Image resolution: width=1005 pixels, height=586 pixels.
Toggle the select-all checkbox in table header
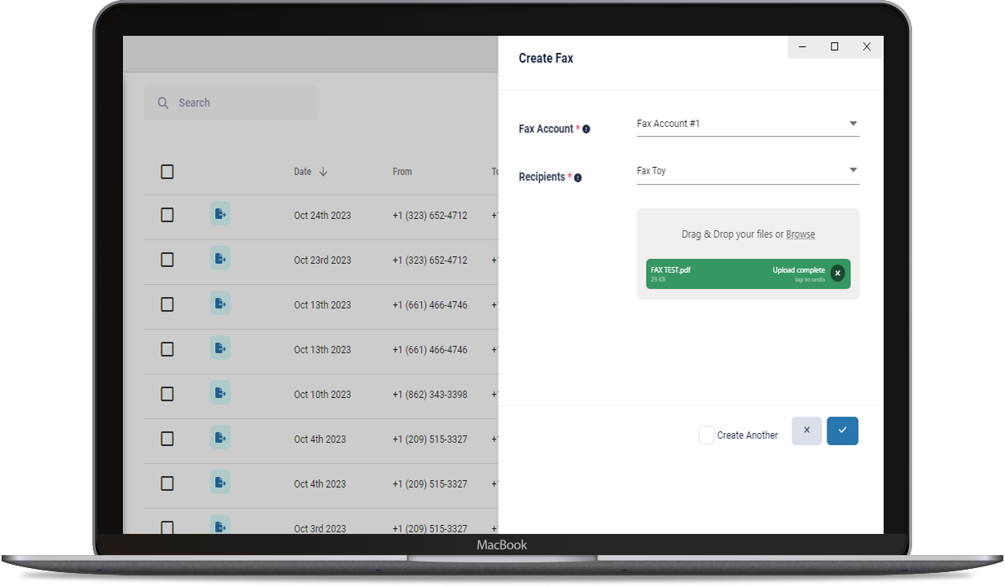pyautogui.click(x=167, y=172)
